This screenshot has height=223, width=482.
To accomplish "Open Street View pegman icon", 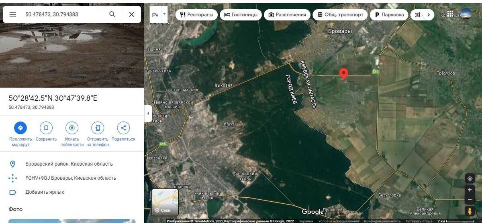I will pyautogui.click(x=470, y=211).
